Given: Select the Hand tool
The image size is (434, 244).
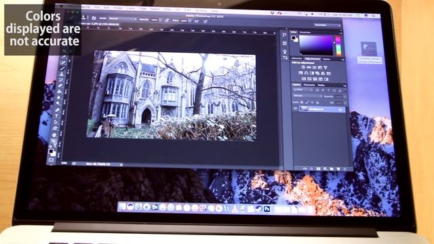Looking at the screenshot, I should [54, 136].
